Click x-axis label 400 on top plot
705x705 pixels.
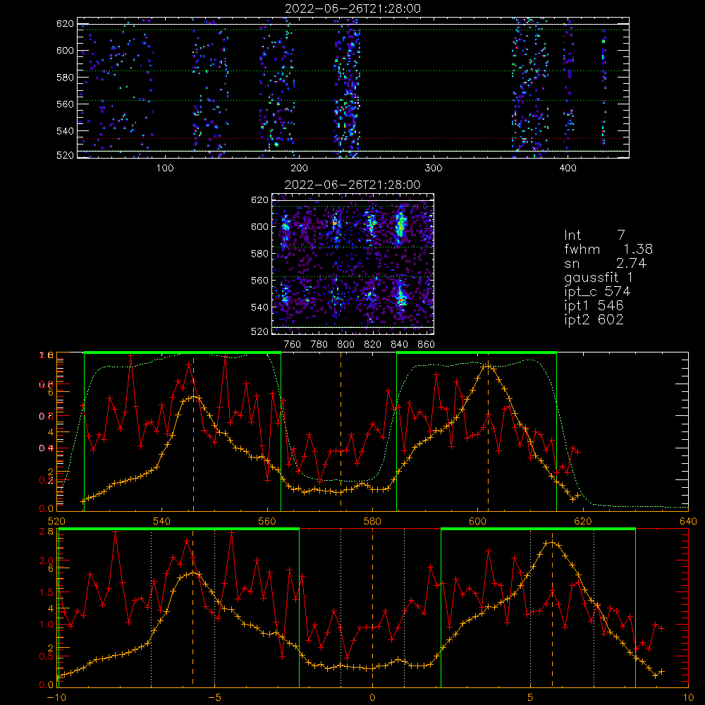(x=568, y=168)
